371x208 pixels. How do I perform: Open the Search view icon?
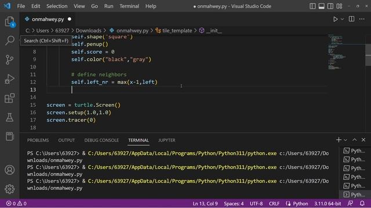9,40
